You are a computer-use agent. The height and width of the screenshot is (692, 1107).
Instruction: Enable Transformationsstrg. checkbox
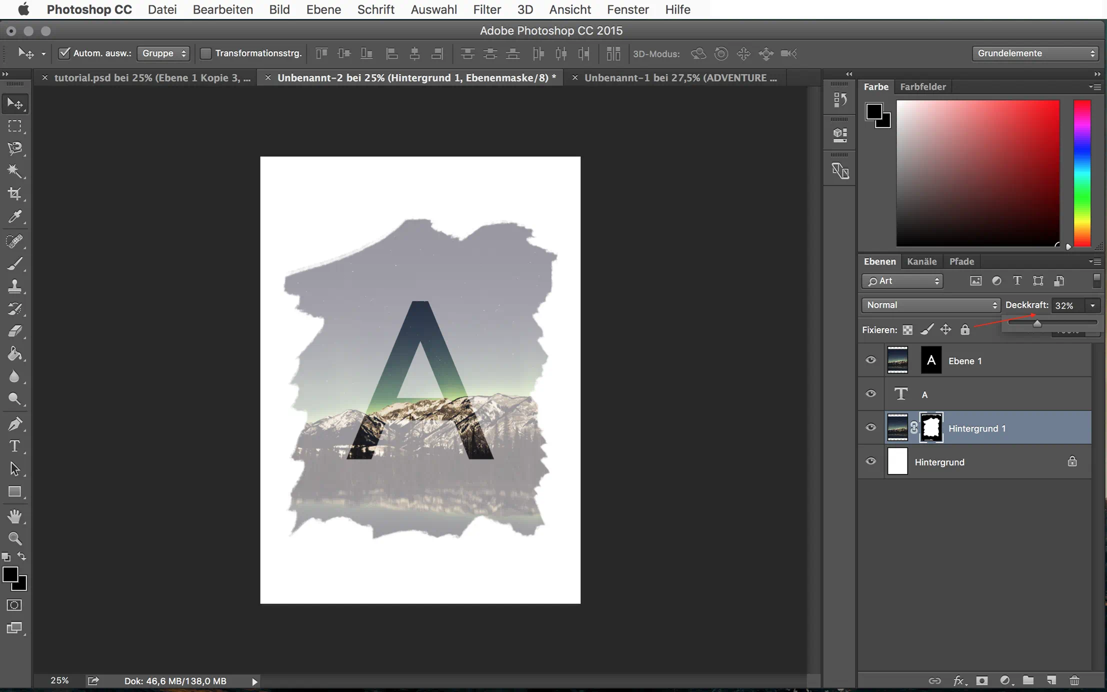point(205,53)
